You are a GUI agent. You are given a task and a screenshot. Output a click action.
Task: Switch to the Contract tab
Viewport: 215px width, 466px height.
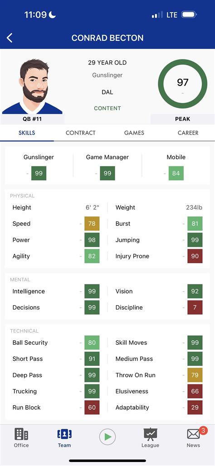tap(80, 133)
